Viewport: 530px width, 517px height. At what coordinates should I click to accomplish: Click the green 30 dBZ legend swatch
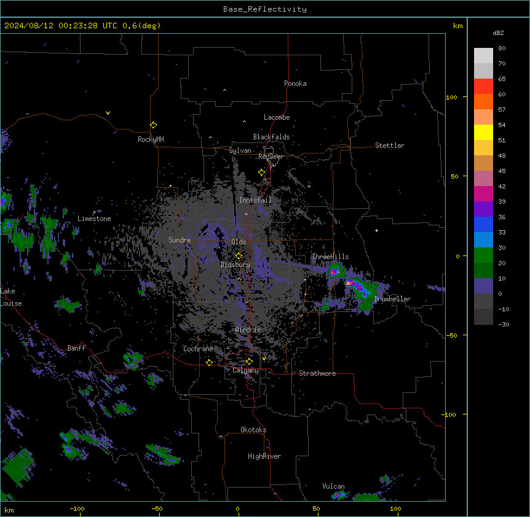coord(483,255)
